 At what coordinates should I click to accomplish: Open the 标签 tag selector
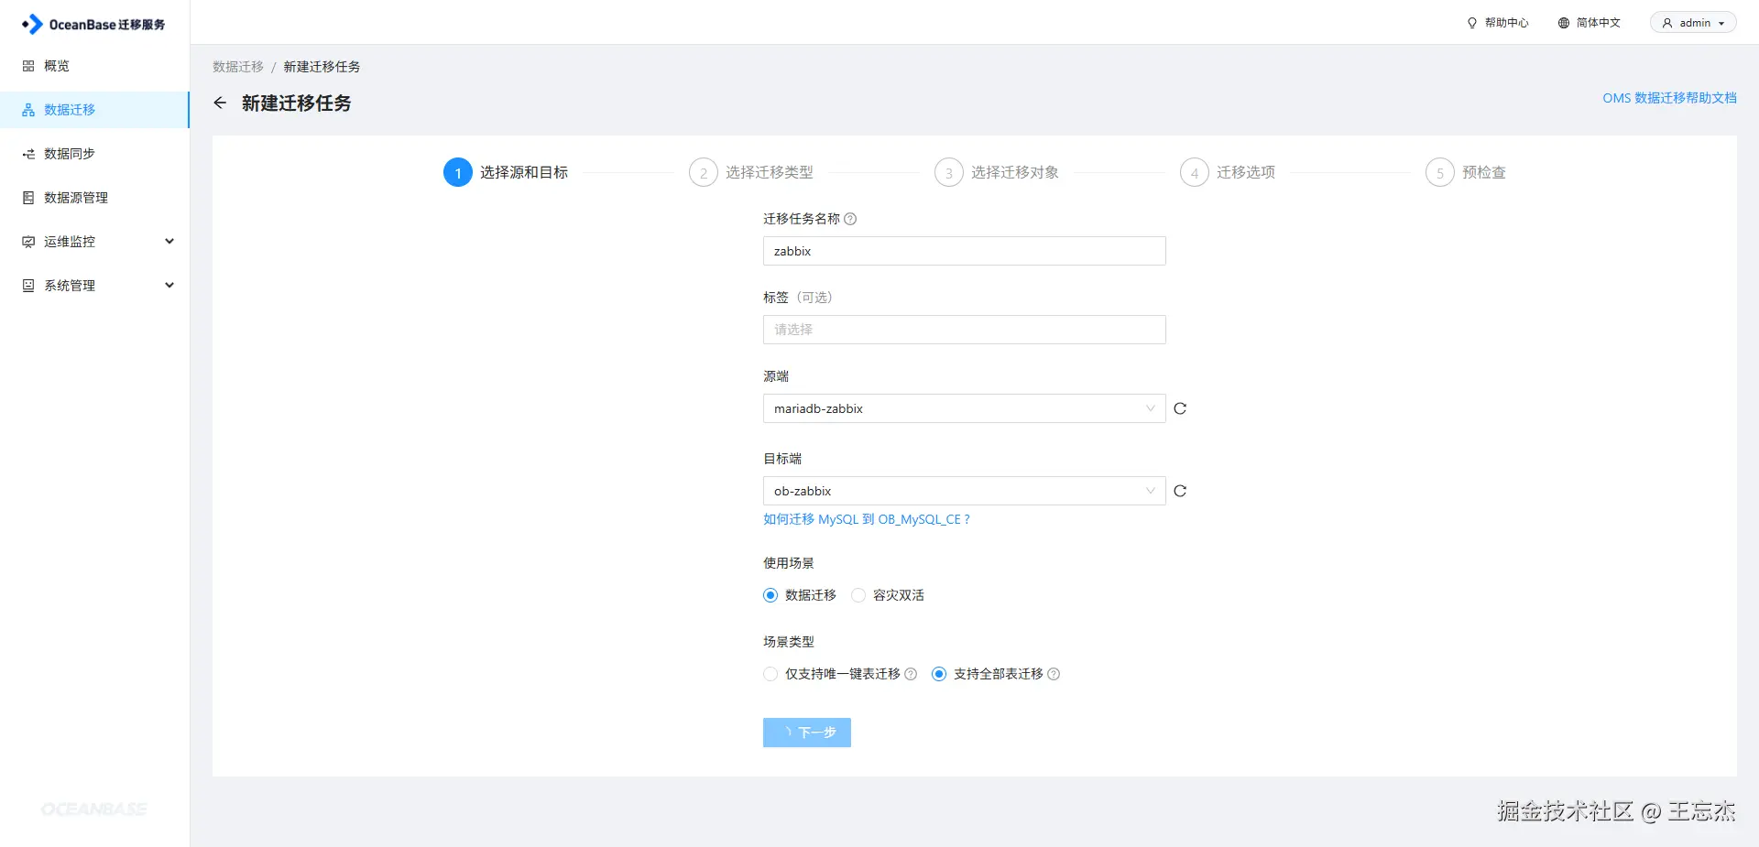(964, 330)
